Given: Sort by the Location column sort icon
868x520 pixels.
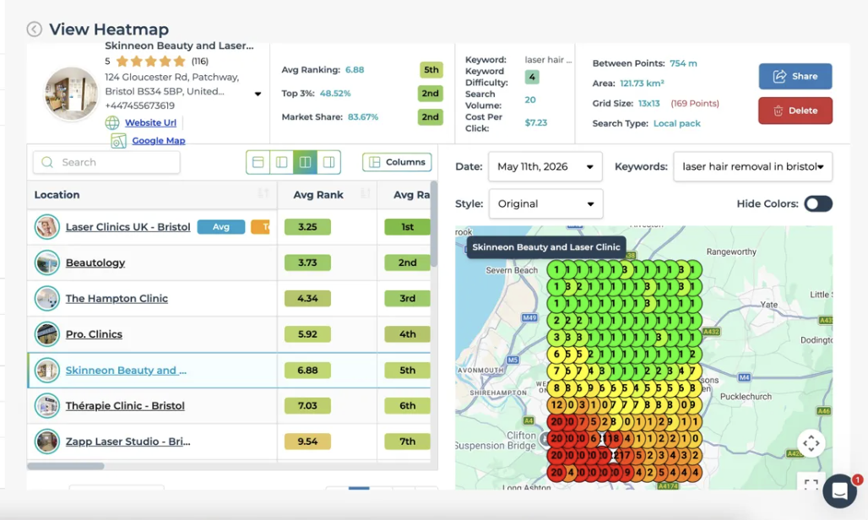Looking at the screenshot, I should tap(263, 193).
